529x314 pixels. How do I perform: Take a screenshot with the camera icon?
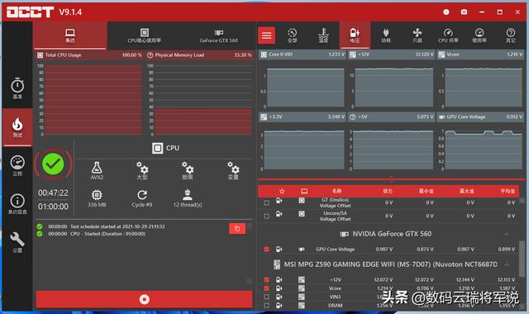pyautogui.click(x=465, y=12)
